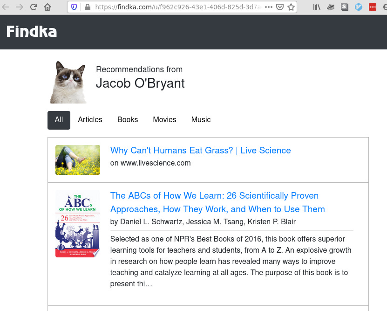Open the Movies tab

point(164,120)
